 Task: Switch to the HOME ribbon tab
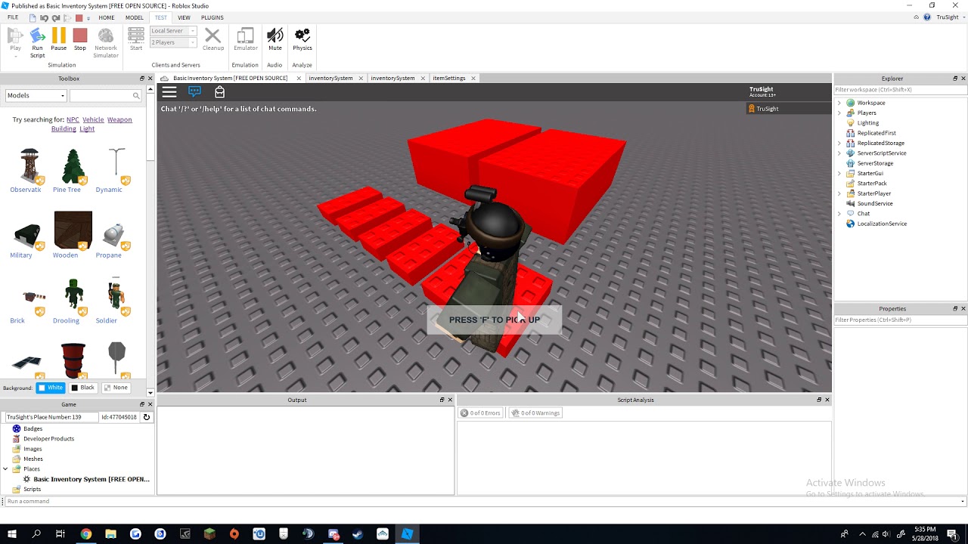tap(107, 17)
